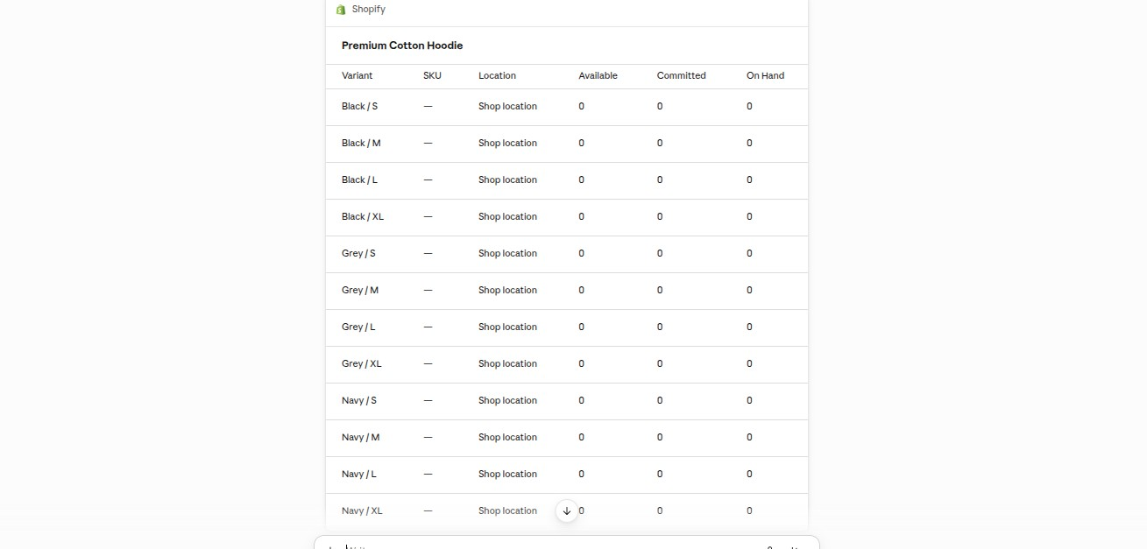Click the SKU dash for Grey / M
The image size is (1147, 549).
428,291
